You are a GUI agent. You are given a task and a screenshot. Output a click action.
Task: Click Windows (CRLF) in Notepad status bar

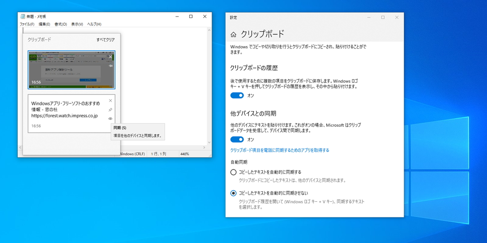[x=132, y=154]
